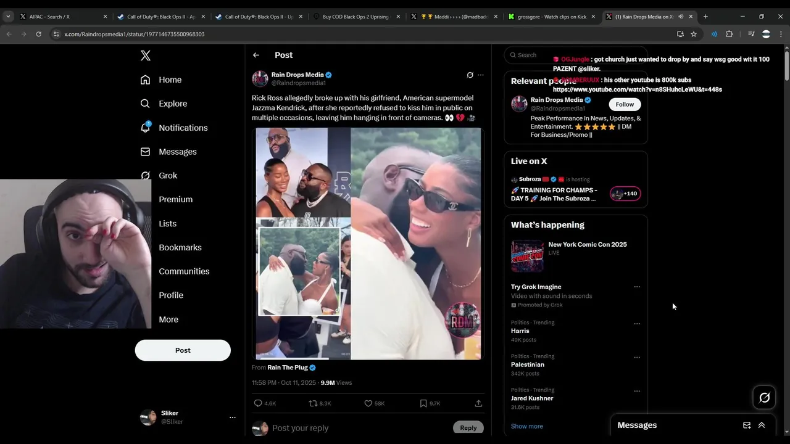Click the Grok explain icon on the post

tap(470, 75)
